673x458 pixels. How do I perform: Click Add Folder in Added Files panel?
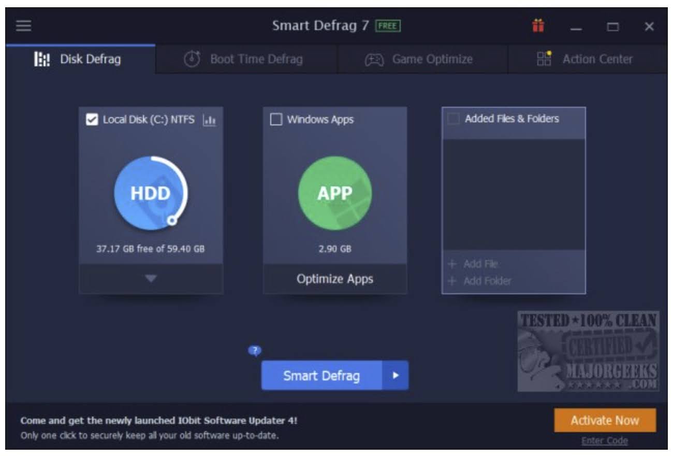point(479,281)
